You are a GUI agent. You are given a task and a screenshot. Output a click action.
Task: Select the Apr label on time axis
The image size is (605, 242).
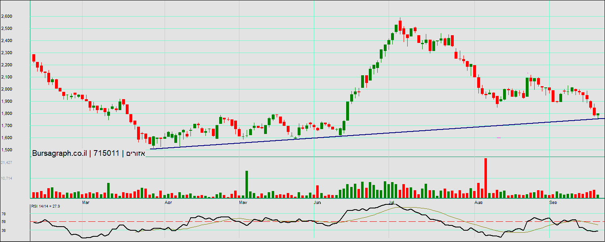click(169, 202)
